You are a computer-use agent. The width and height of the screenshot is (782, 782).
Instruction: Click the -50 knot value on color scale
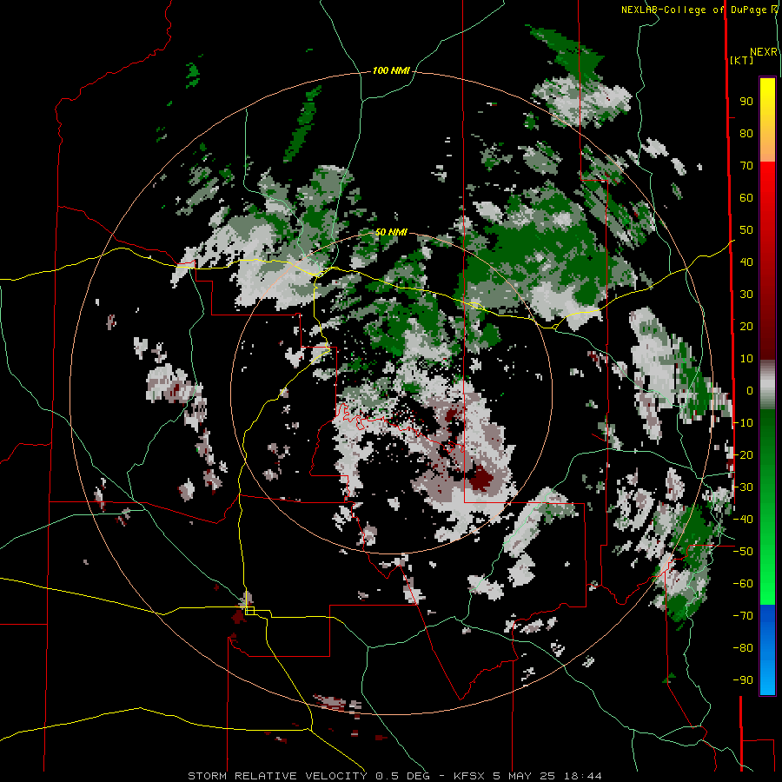pos(743,552)
